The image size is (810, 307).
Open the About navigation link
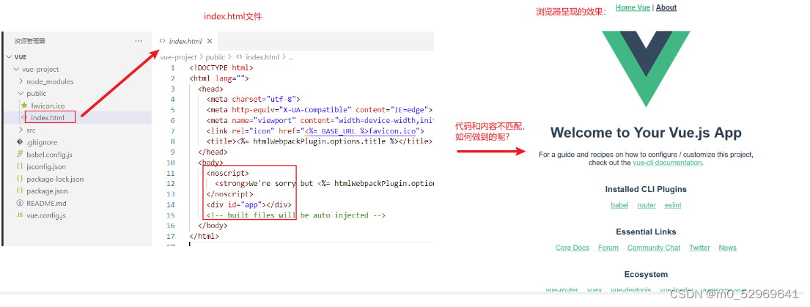coord(666,7)
